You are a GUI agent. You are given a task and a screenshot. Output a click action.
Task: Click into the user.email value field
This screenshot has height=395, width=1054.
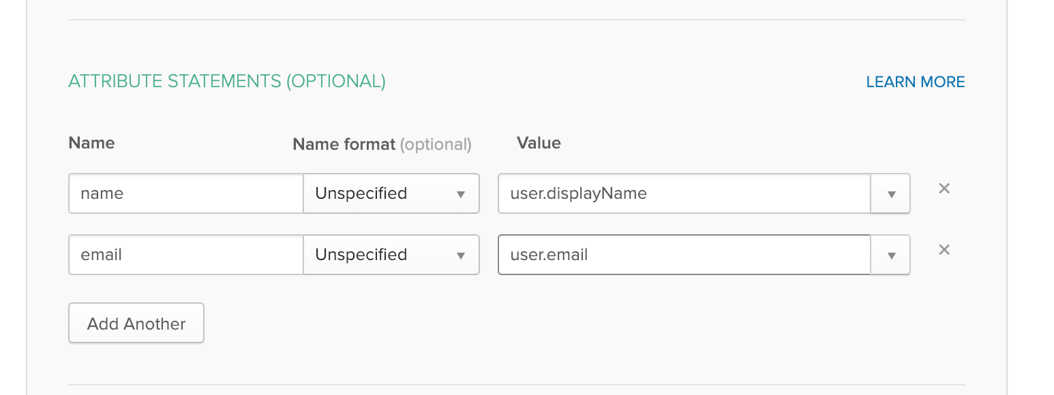(684, 255)
